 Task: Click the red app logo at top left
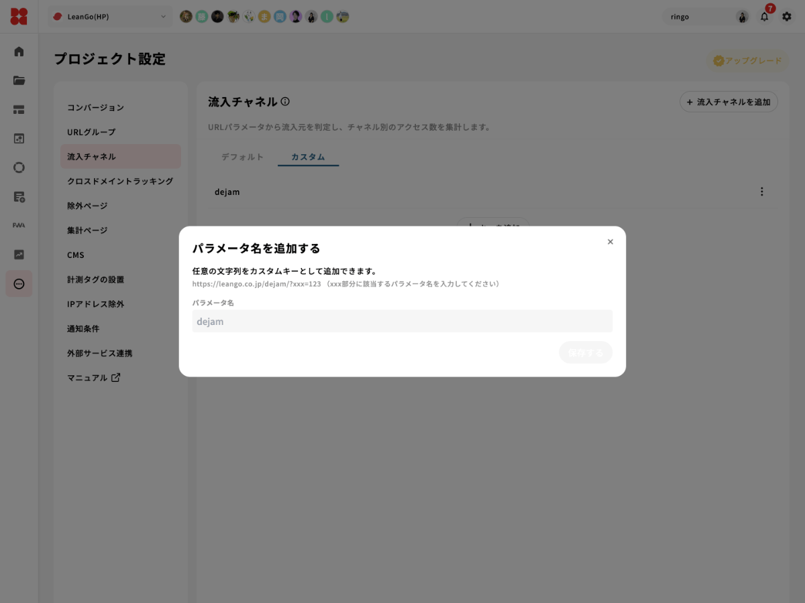pos(19,16)
